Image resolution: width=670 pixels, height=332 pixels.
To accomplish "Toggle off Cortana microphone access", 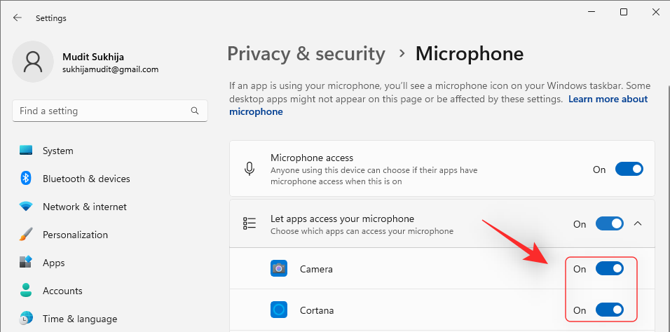I will [x=609, y=310].
